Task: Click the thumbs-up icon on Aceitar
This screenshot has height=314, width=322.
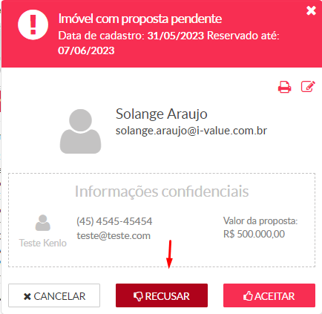Action: [x=248, y=296]
